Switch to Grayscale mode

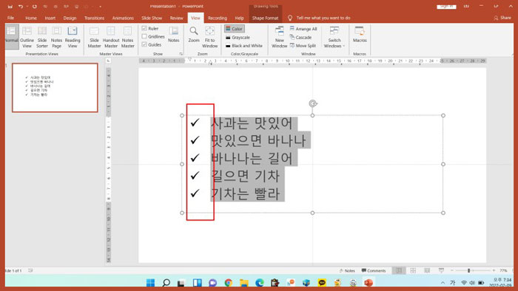(238, 37)
